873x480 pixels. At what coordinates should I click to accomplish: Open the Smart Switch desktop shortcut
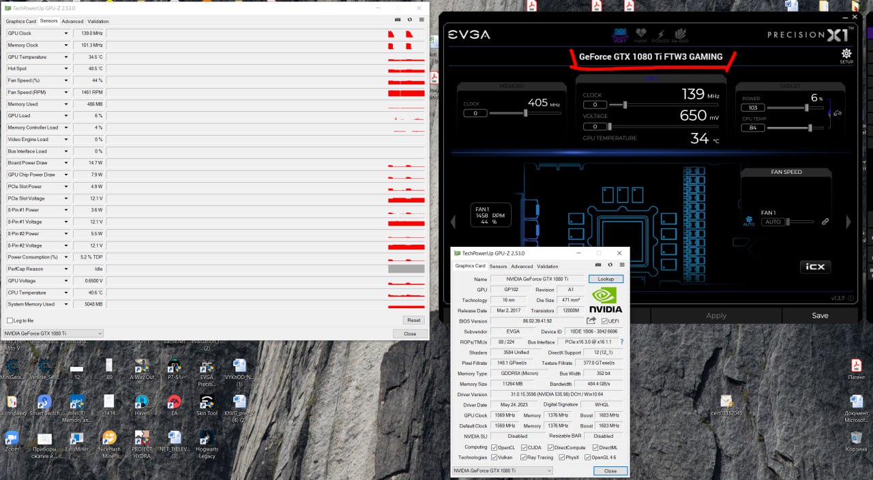[44, 404]
